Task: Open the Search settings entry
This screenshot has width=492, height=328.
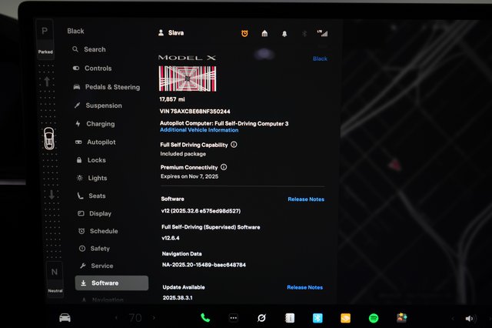Action: point(89,49)
